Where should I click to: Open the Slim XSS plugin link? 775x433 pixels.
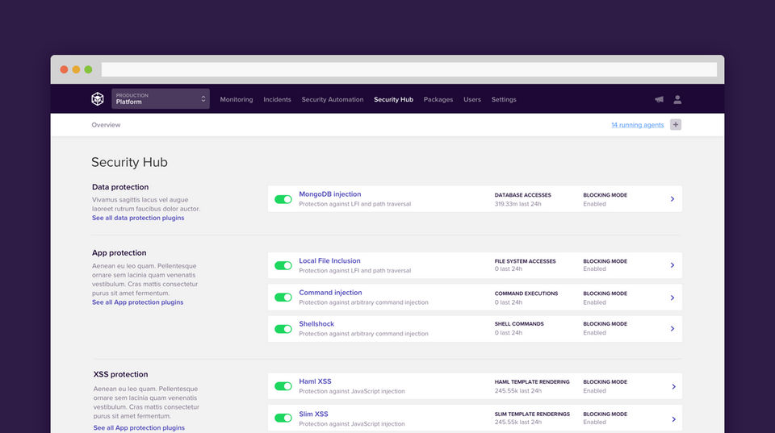[x=313, y=414]
